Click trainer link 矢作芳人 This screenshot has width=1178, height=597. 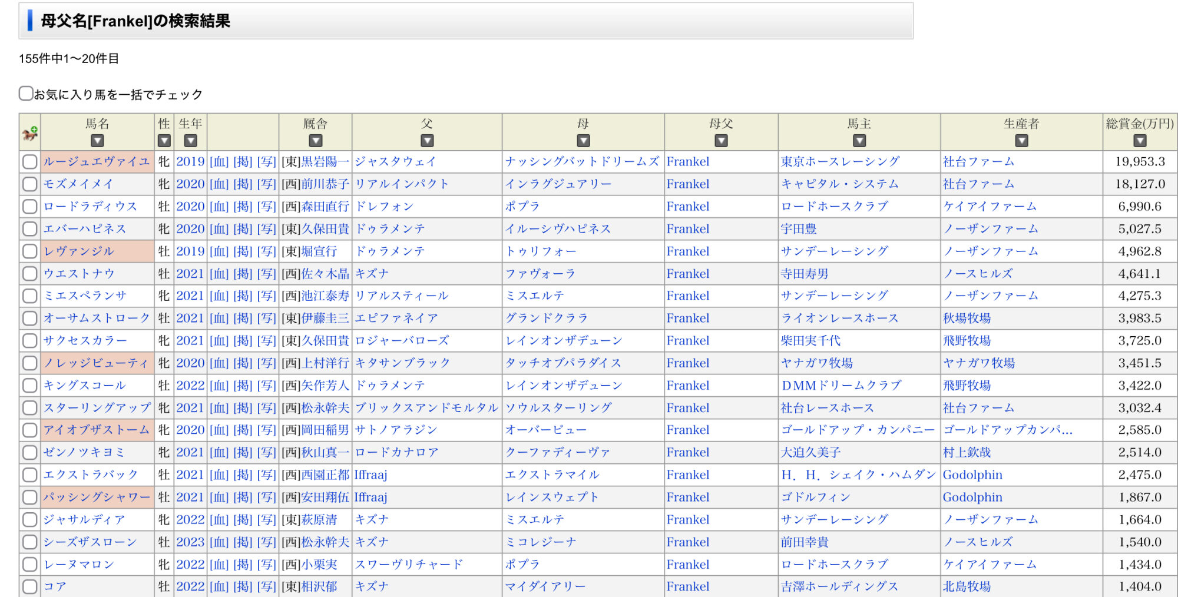pyautogui.click(x=325, y=385)
